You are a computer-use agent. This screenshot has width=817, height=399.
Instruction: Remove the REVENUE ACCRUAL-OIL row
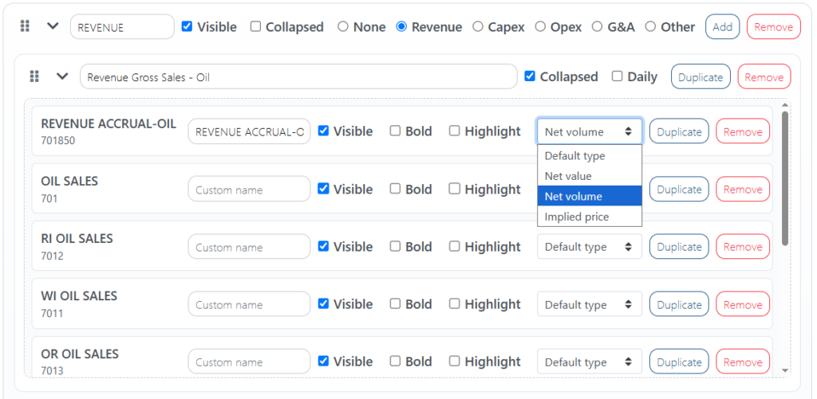(743, 131)
